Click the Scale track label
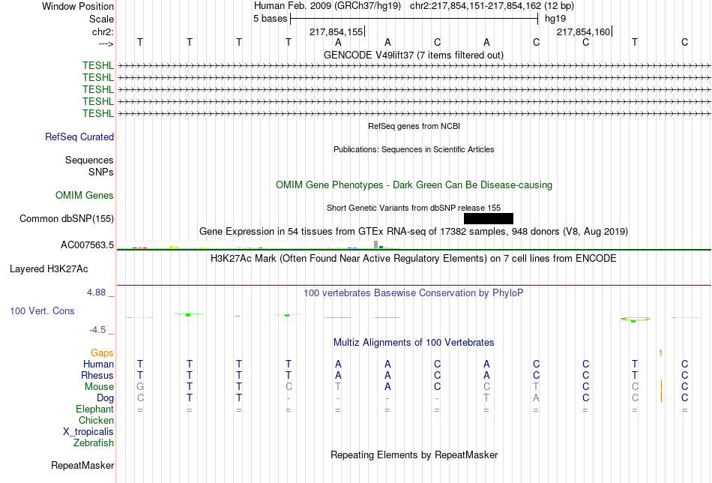Viewport: 712px width, 483px height. [x=101, y=19]
